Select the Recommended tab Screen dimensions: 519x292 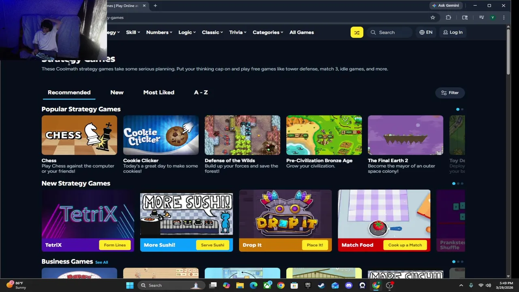coord(69,92)
